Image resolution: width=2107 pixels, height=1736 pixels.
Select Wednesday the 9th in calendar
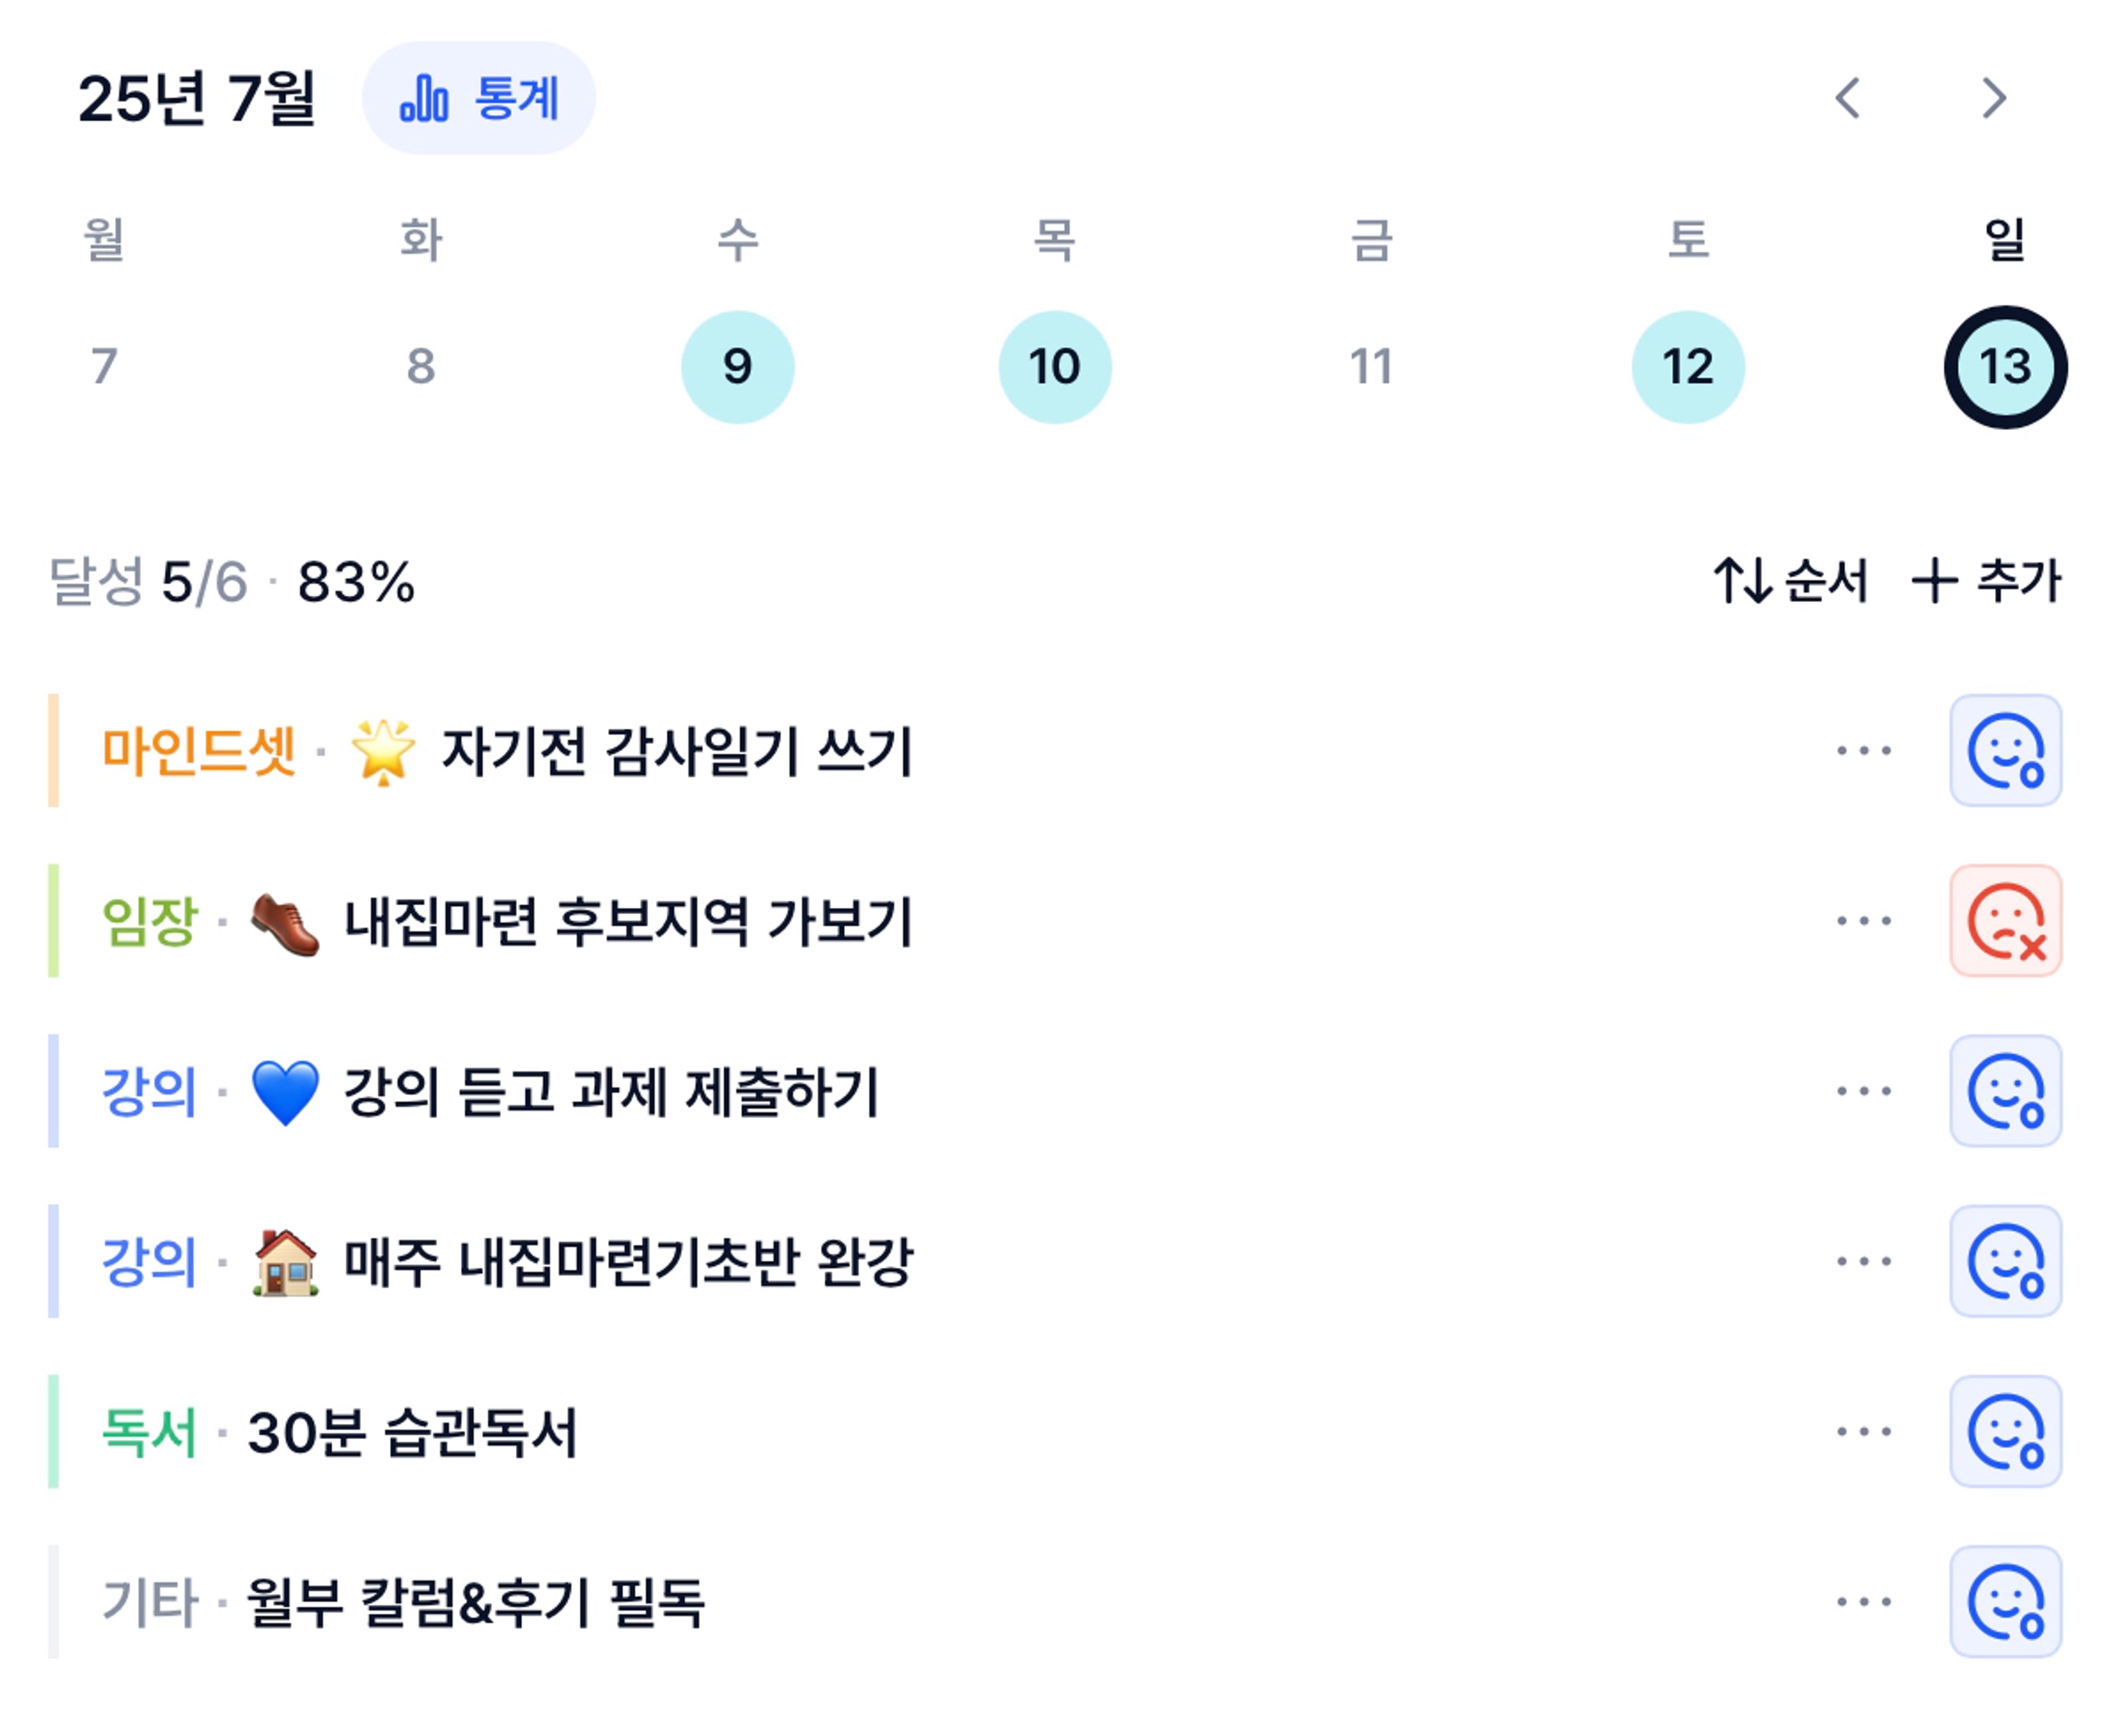click(x=737, y=367)
